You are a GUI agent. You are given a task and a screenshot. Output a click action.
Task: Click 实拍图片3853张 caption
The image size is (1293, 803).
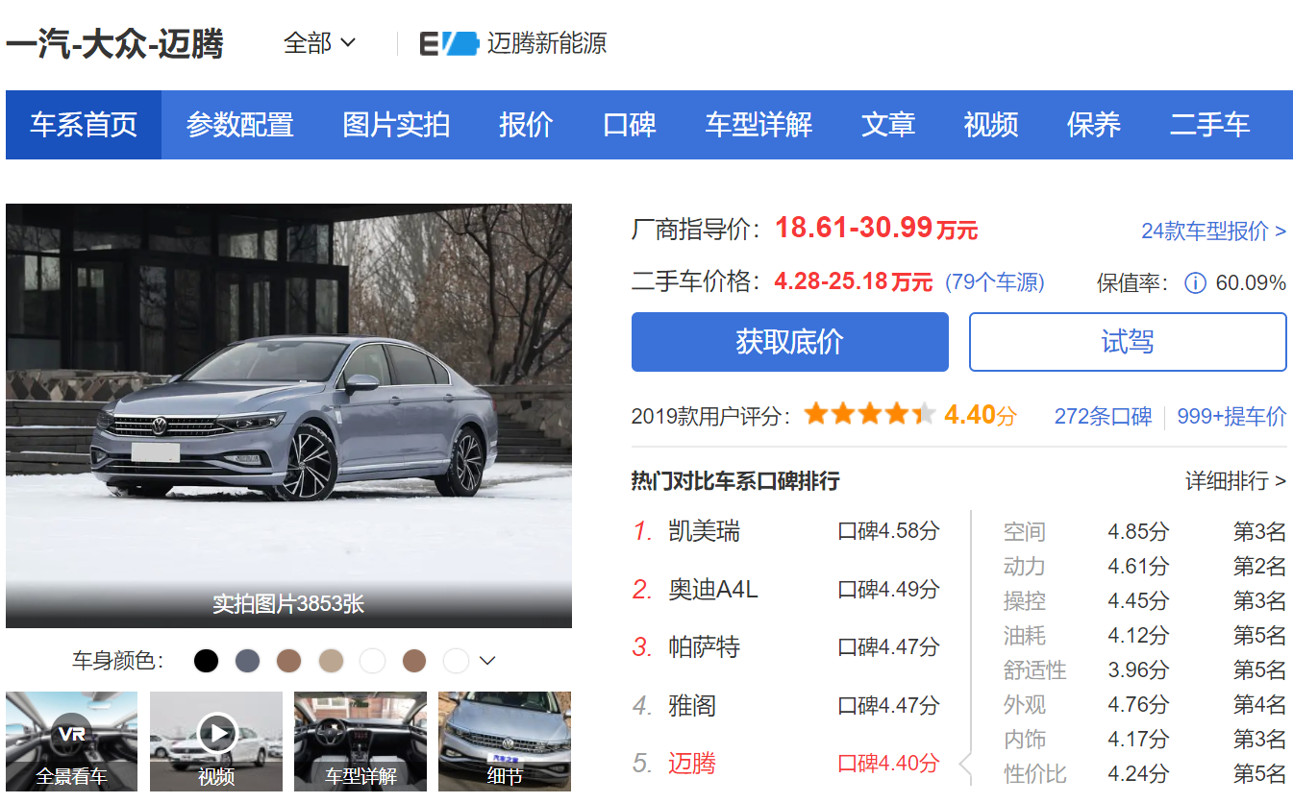[288, 604]
